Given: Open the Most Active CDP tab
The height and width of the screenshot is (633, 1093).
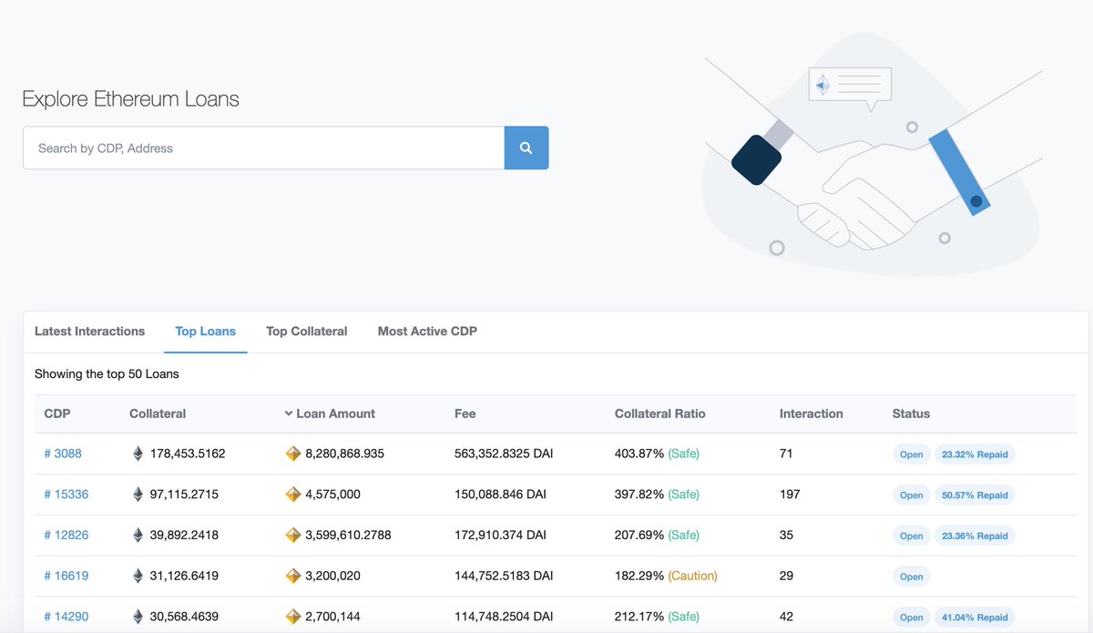Looking at the screenshot, I should 427,332.
